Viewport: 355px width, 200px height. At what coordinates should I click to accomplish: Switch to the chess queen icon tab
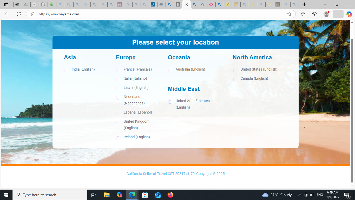(120, 4)
